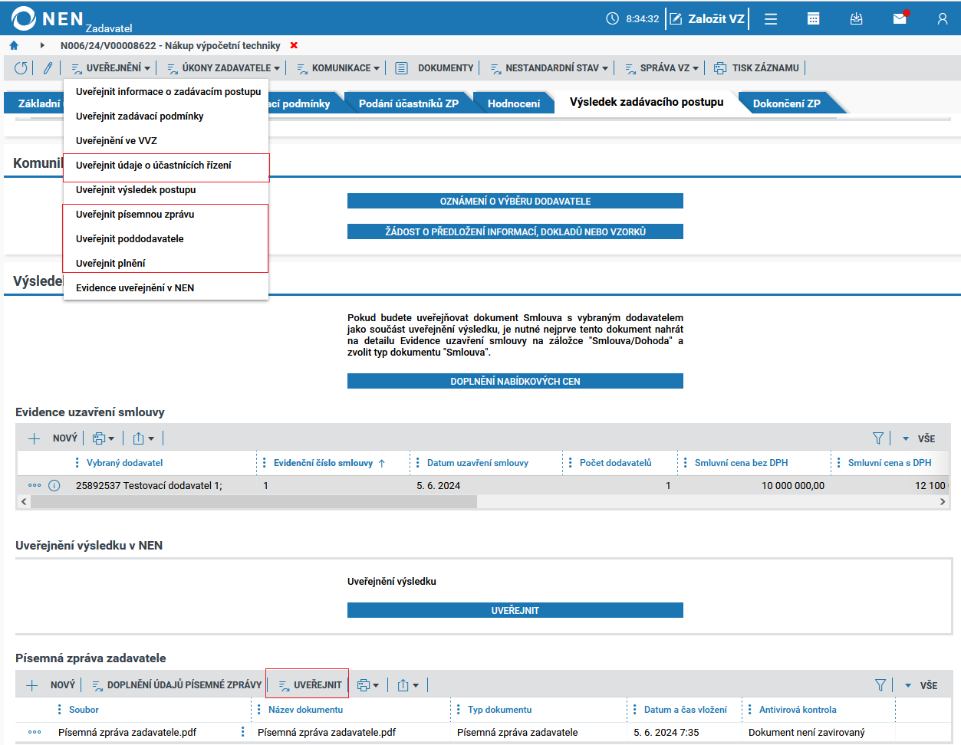Screen dimensions: 961x745
Task: Sort by Typ dokumentu column
Action: (499, 710)
